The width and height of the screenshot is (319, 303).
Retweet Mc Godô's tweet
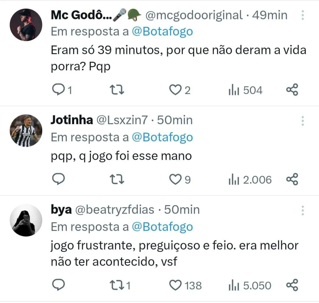118,90
